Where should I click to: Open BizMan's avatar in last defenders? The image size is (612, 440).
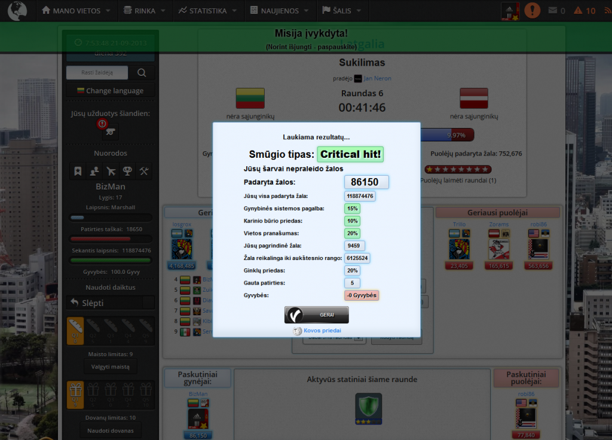tap(198, 419)
